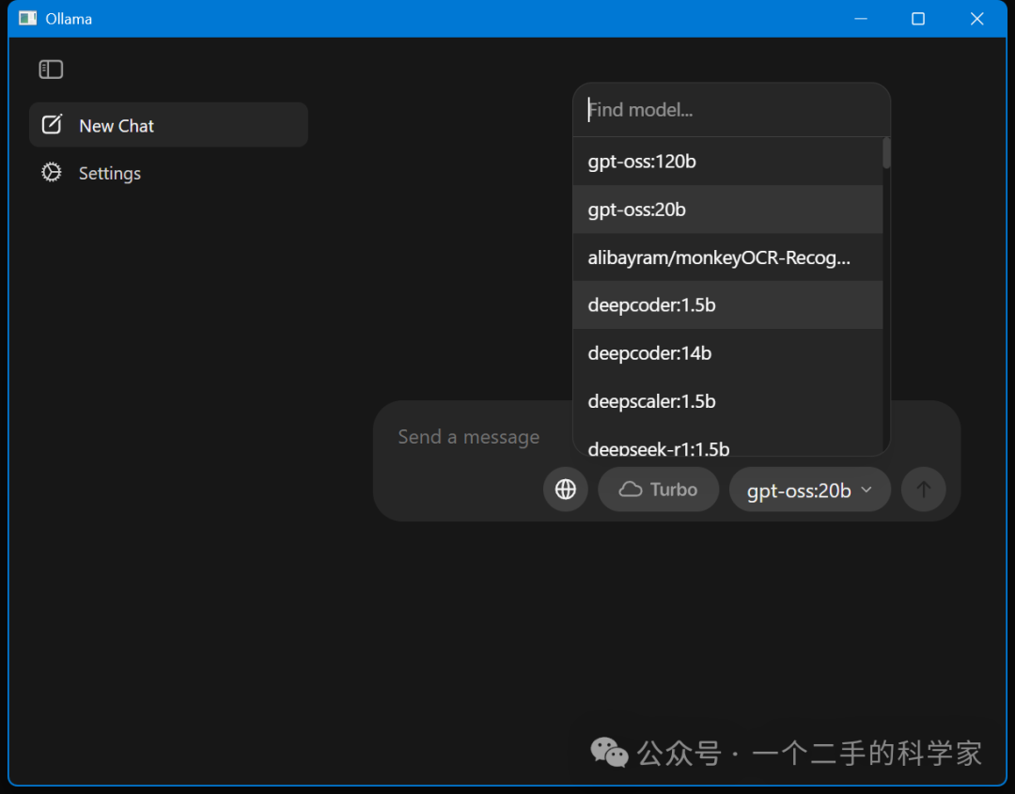1015x794 pixels.
Task: Select deepscaler:1.5b model
Action: pos(727,401)
